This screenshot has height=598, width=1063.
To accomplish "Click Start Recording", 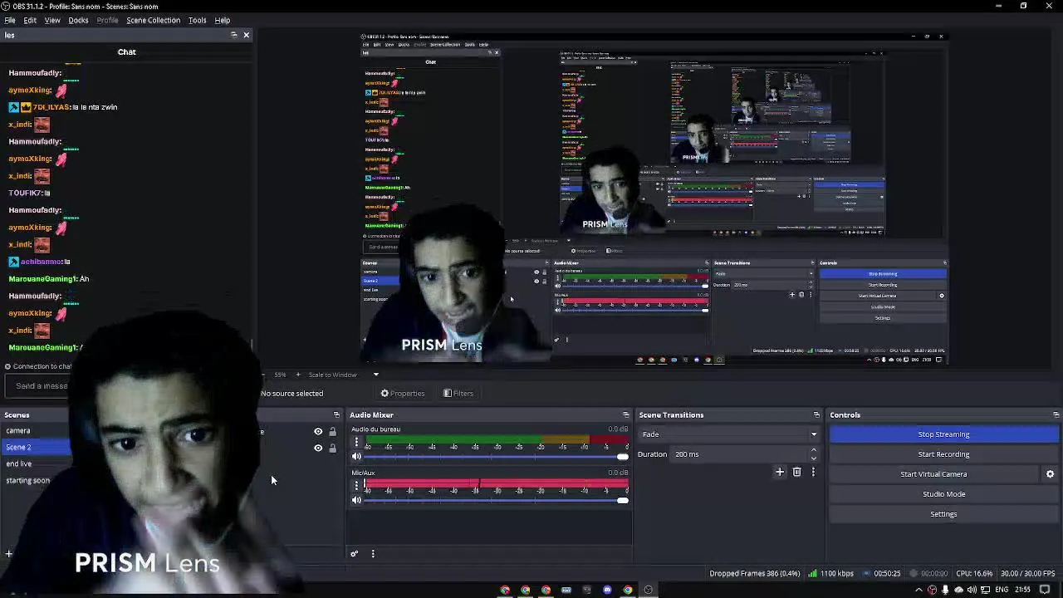I will click(x=943, y=454).
